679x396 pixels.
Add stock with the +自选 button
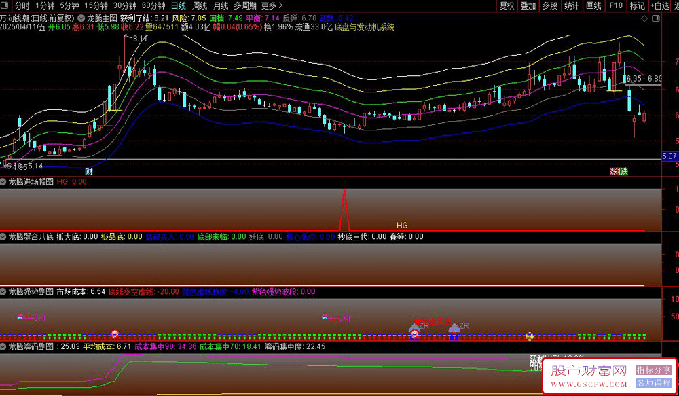point(659,5)
